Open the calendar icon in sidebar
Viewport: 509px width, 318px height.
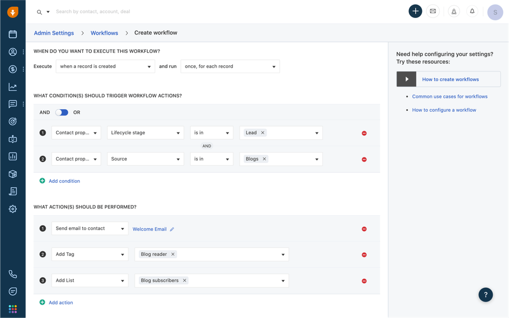click(x=13, y=34)
